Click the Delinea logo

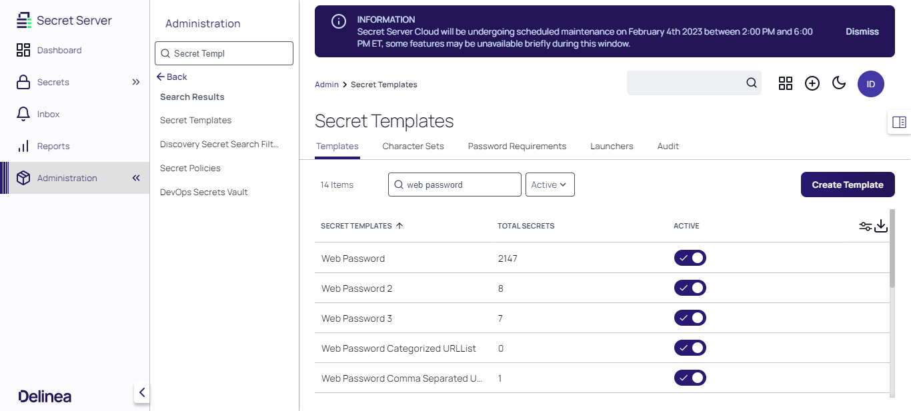45,396
